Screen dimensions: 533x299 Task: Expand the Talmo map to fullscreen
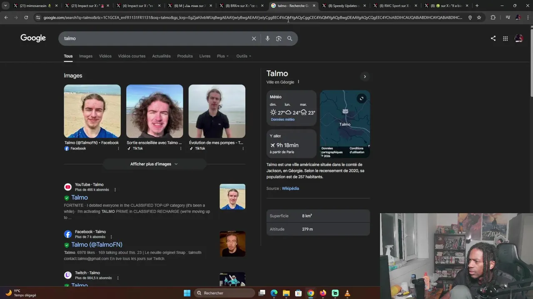point(361,98)
